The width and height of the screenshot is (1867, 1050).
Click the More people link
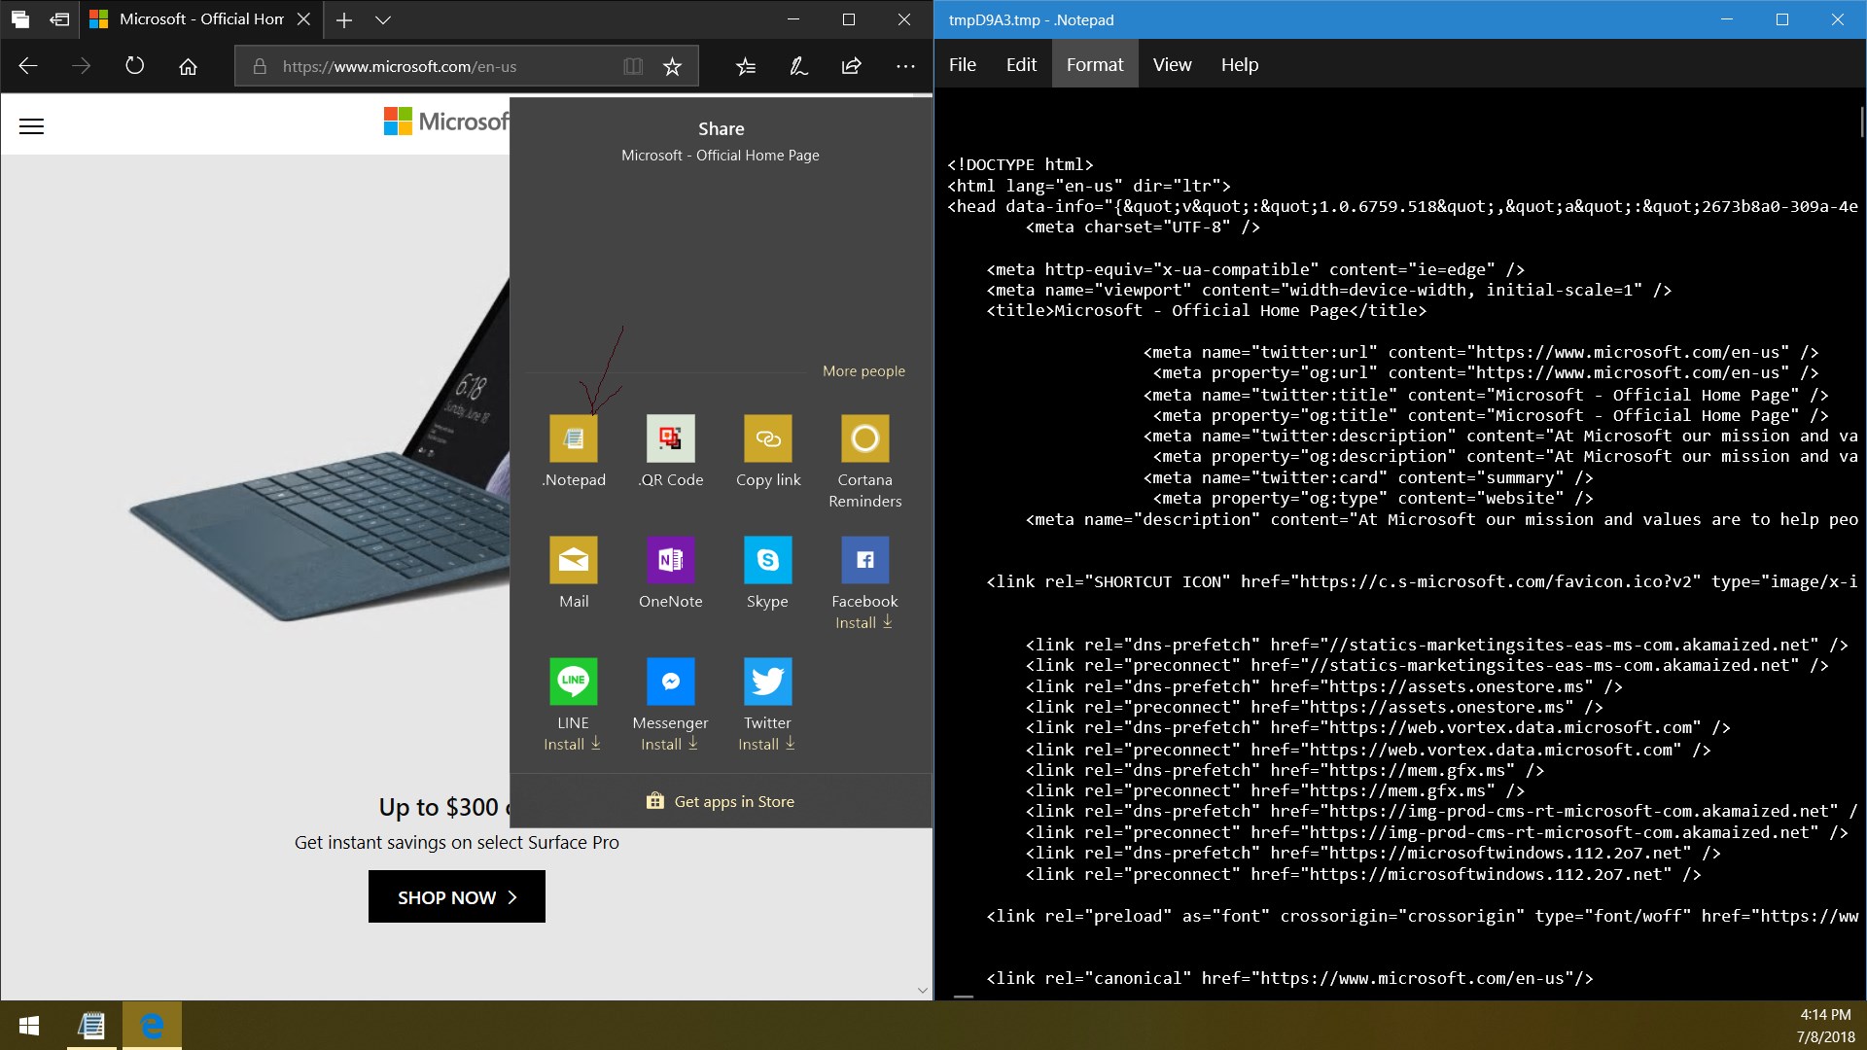(x=863, y=371)
